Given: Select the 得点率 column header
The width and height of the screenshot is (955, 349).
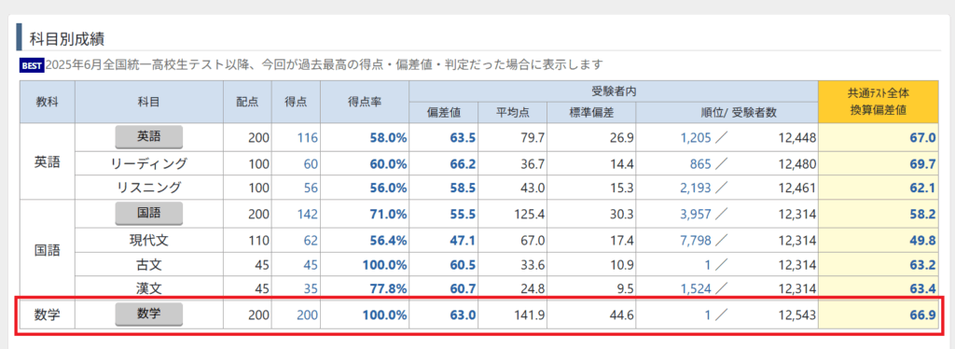Looking at the screenshot, I should (x=365, y=103).
